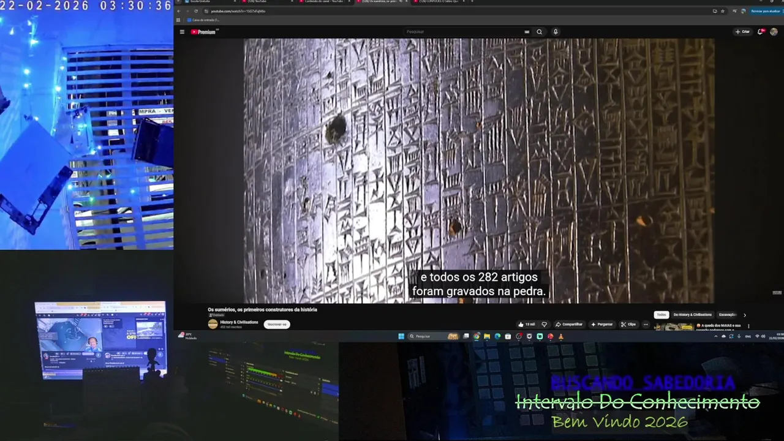This screenshot has width=784, height=441.
Task: Open Task View on the taskbar
Action: pos(466,336)
